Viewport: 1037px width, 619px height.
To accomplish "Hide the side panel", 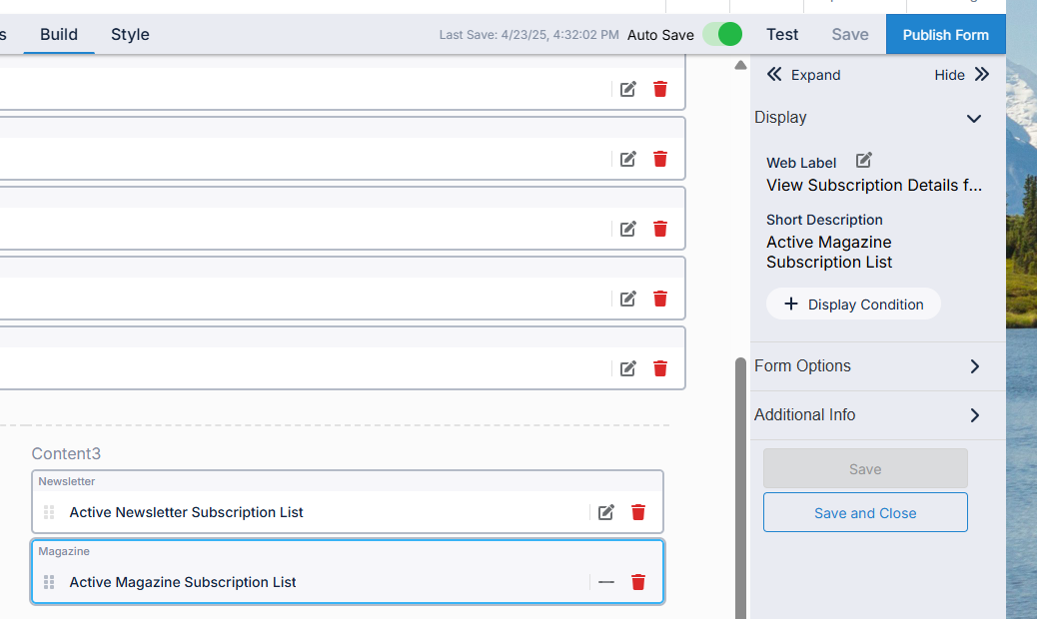I will pos(962,75).
